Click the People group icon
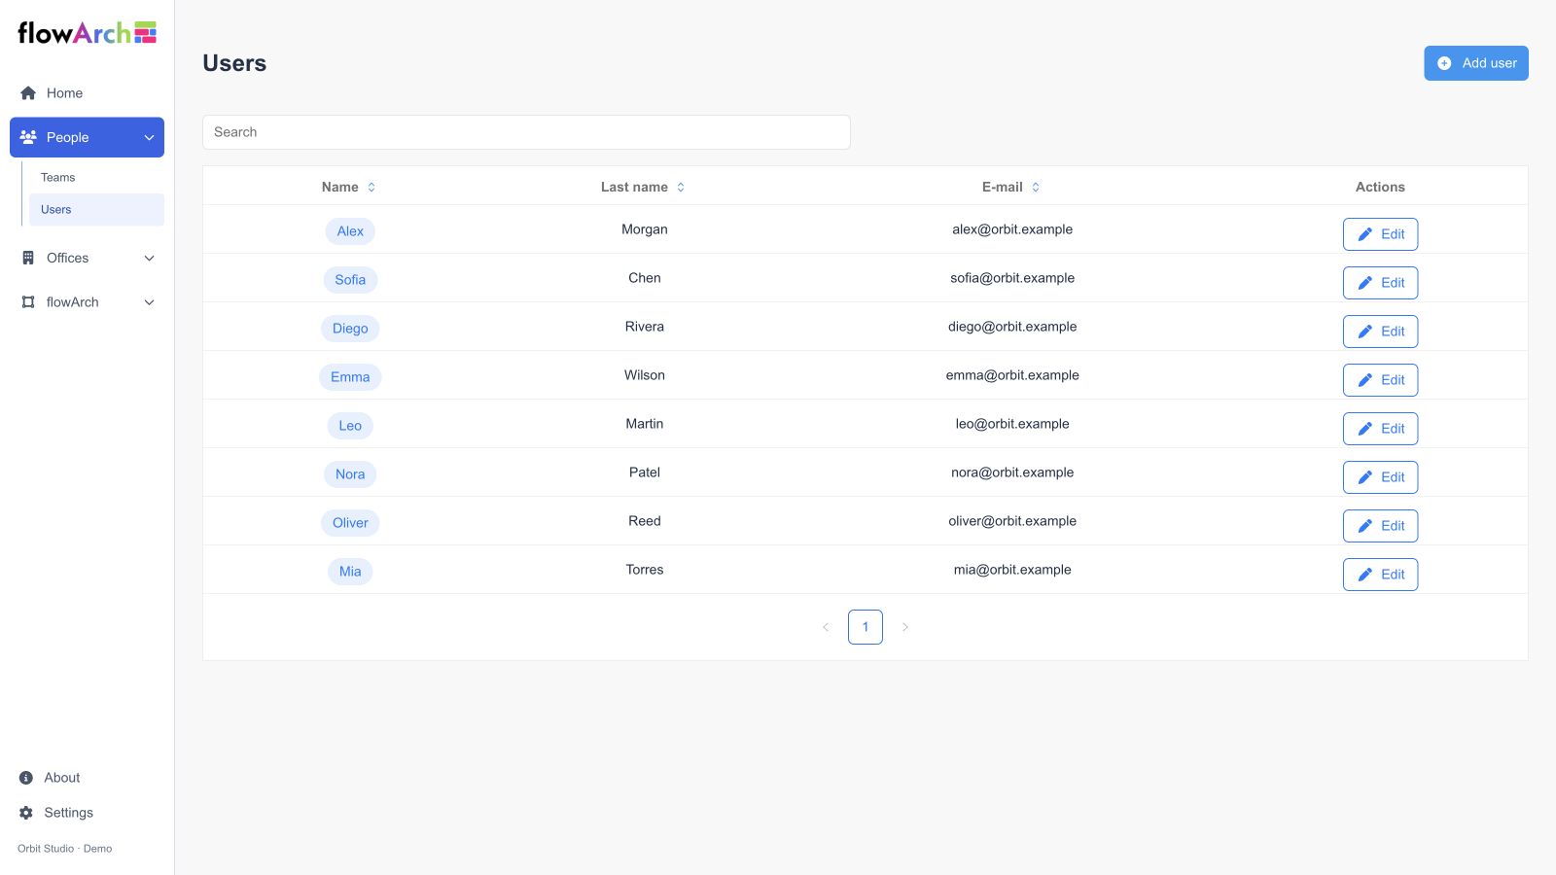The image size is (1556, 875). pos(28,137)
